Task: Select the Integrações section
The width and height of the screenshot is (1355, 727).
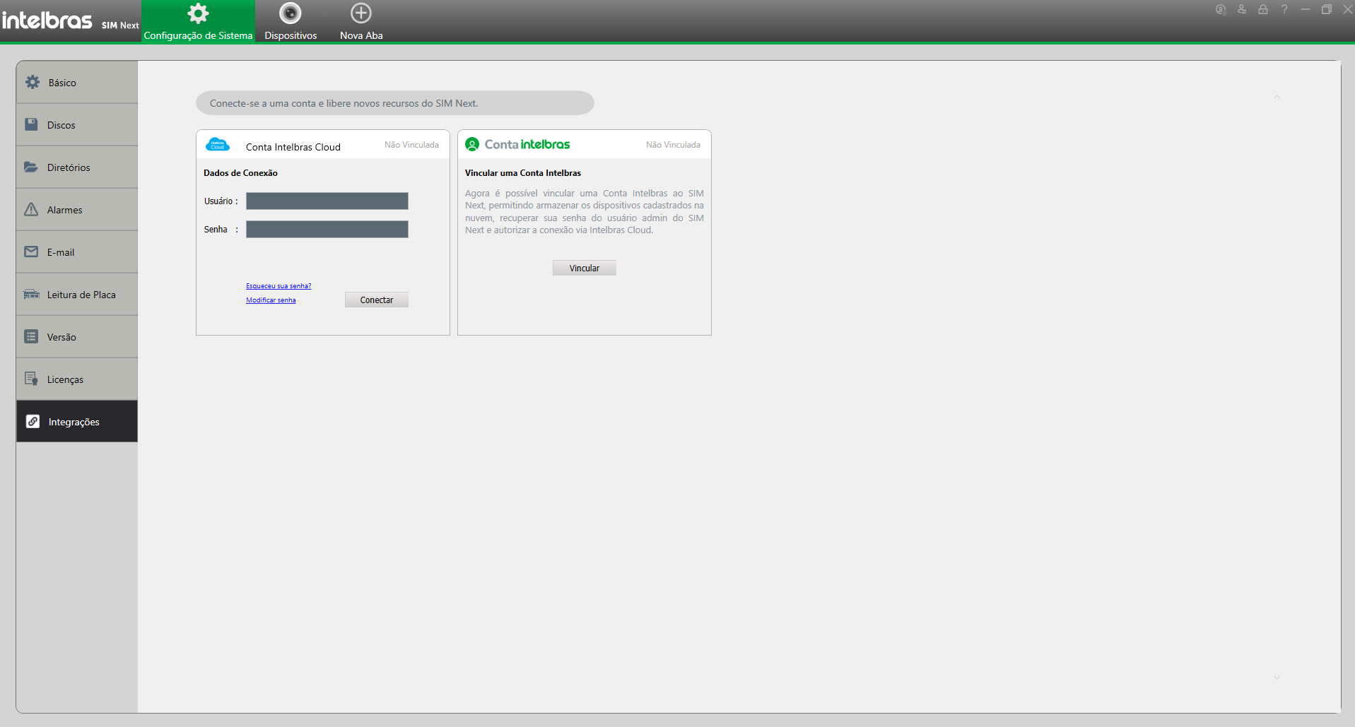Action: 77,422
